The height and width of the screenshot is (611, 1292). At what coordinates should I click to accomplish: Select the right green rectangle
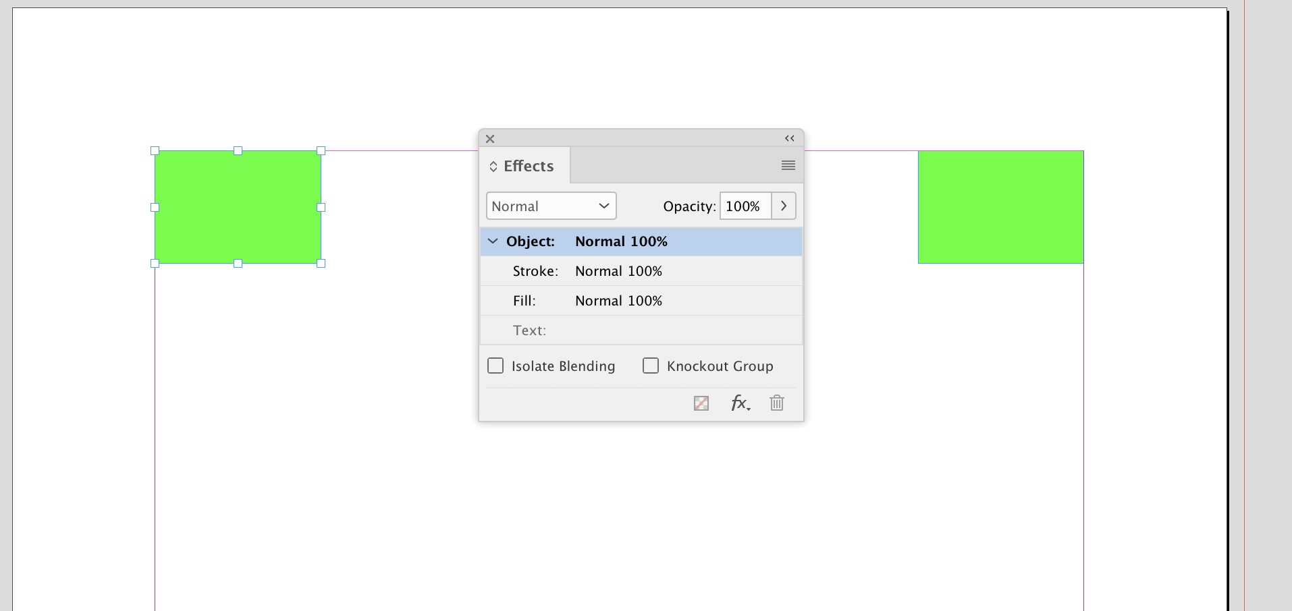pos(1000,206)
